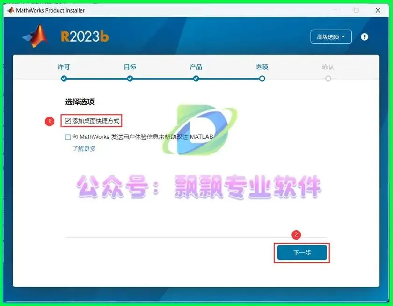
Task: Minimize the installer window
Action: [x=335, y=10]
